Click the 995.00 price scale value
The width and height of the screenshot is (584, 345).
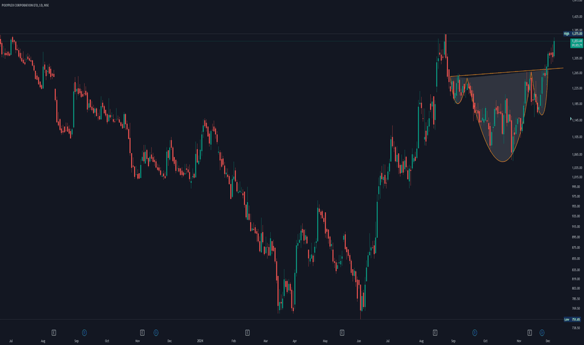pos(578,186)
